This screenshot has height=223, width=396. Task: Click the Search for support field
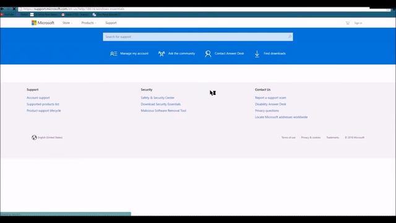pyautogui.click(x=198, y=37)
